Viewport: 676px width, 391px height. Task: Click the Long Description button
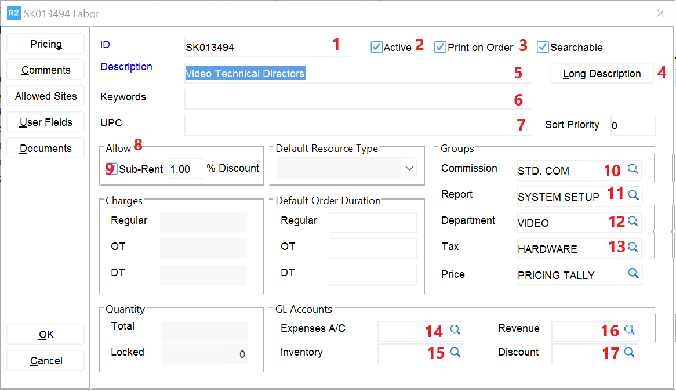tap(601, 74)
